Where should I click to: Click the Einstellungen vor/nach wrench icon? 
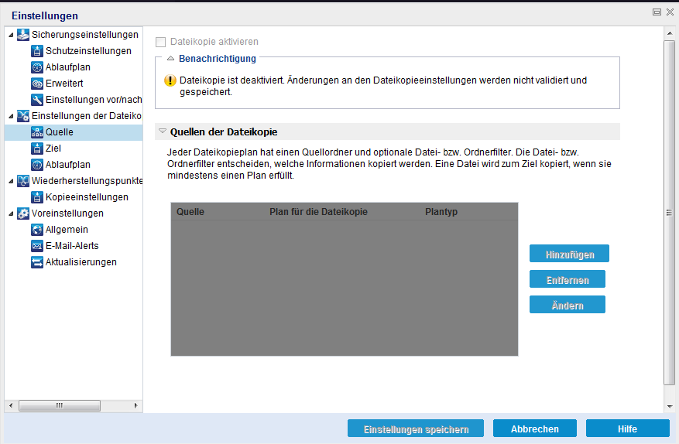37,100
